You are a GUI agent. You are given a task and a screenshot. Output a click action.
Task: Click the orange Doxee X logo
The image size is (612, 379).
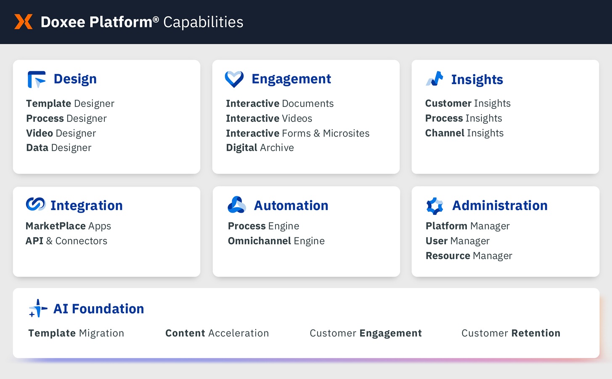pos(23,22)
